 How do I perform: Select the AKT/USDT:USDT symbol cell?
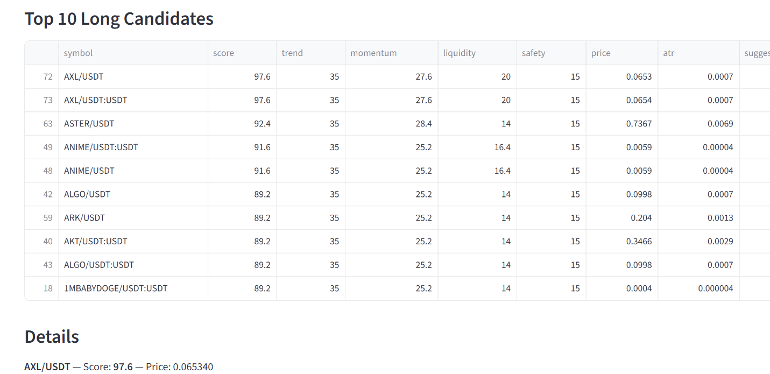tap(96, 242)
